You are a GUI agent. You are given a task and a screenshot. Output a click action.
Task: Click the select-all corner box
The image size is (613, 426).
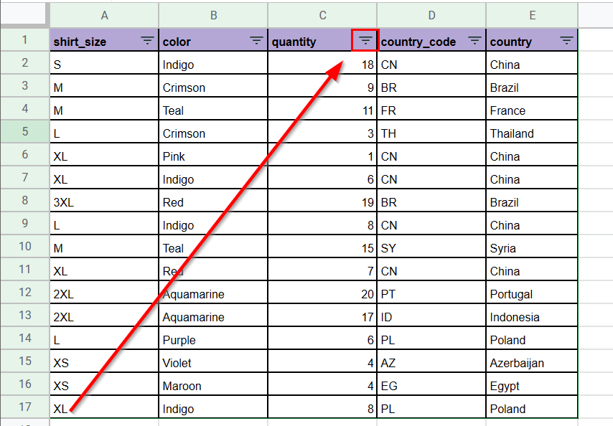tap(24, 14)
